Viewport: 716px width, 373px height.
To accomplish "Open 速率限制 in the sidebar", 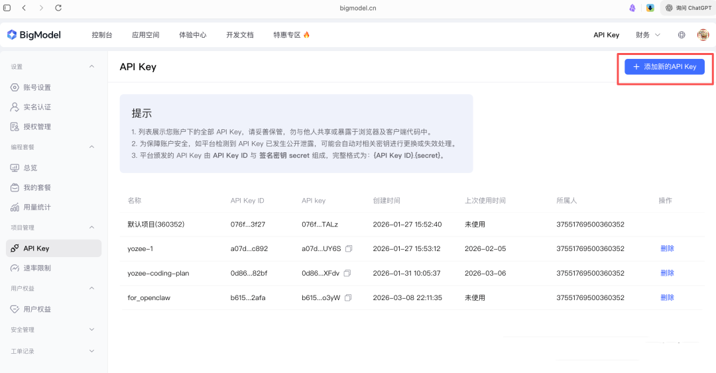I will [x=37, y=268].
